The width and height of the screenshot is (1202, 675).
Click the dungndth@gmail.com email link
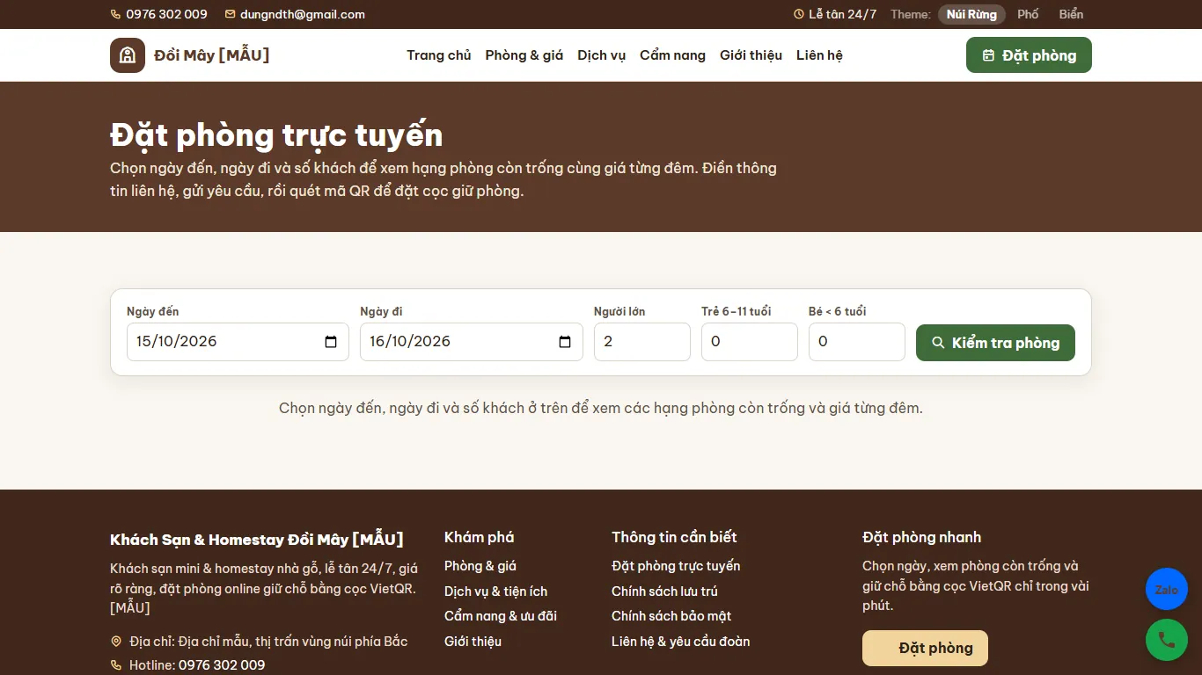click(x=302, y=14)
